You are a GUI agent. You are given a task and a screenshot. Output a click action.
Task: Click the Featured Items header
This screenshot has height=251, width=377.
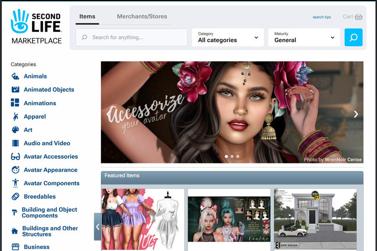tap(232, 178)
